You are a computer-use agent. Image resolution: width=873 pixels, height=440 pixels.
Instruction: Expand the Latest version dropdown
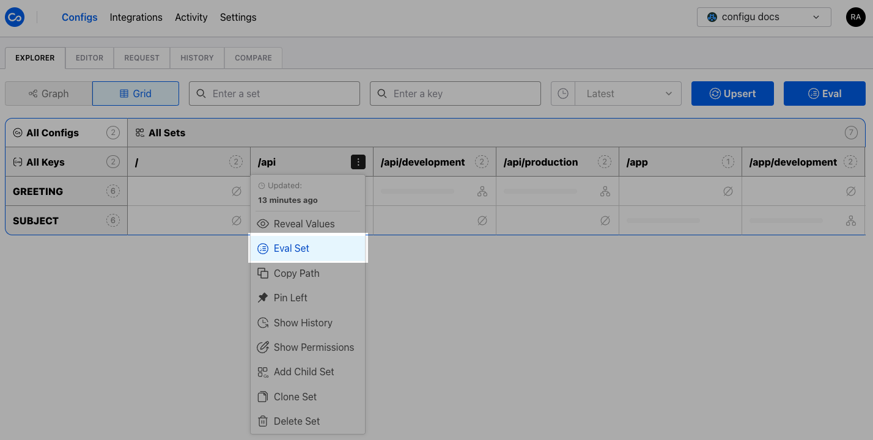[x=628, y=94]
